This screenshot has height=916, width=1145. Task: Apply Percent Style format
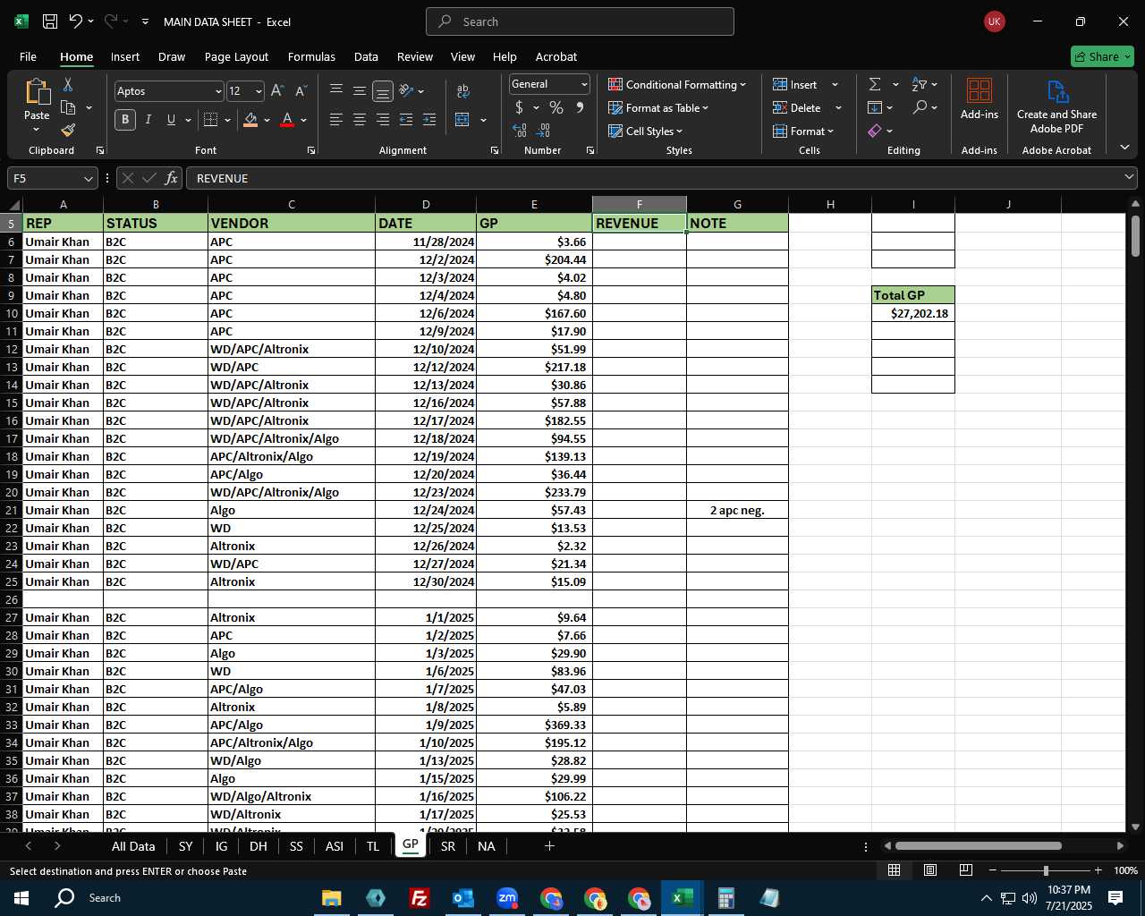tap(556, 107)
